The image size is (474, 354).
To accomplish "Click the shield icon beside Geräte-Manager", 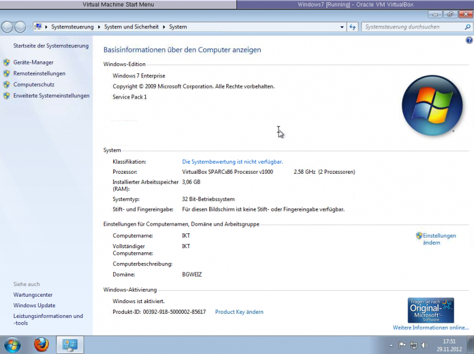I will coord(7,63).
